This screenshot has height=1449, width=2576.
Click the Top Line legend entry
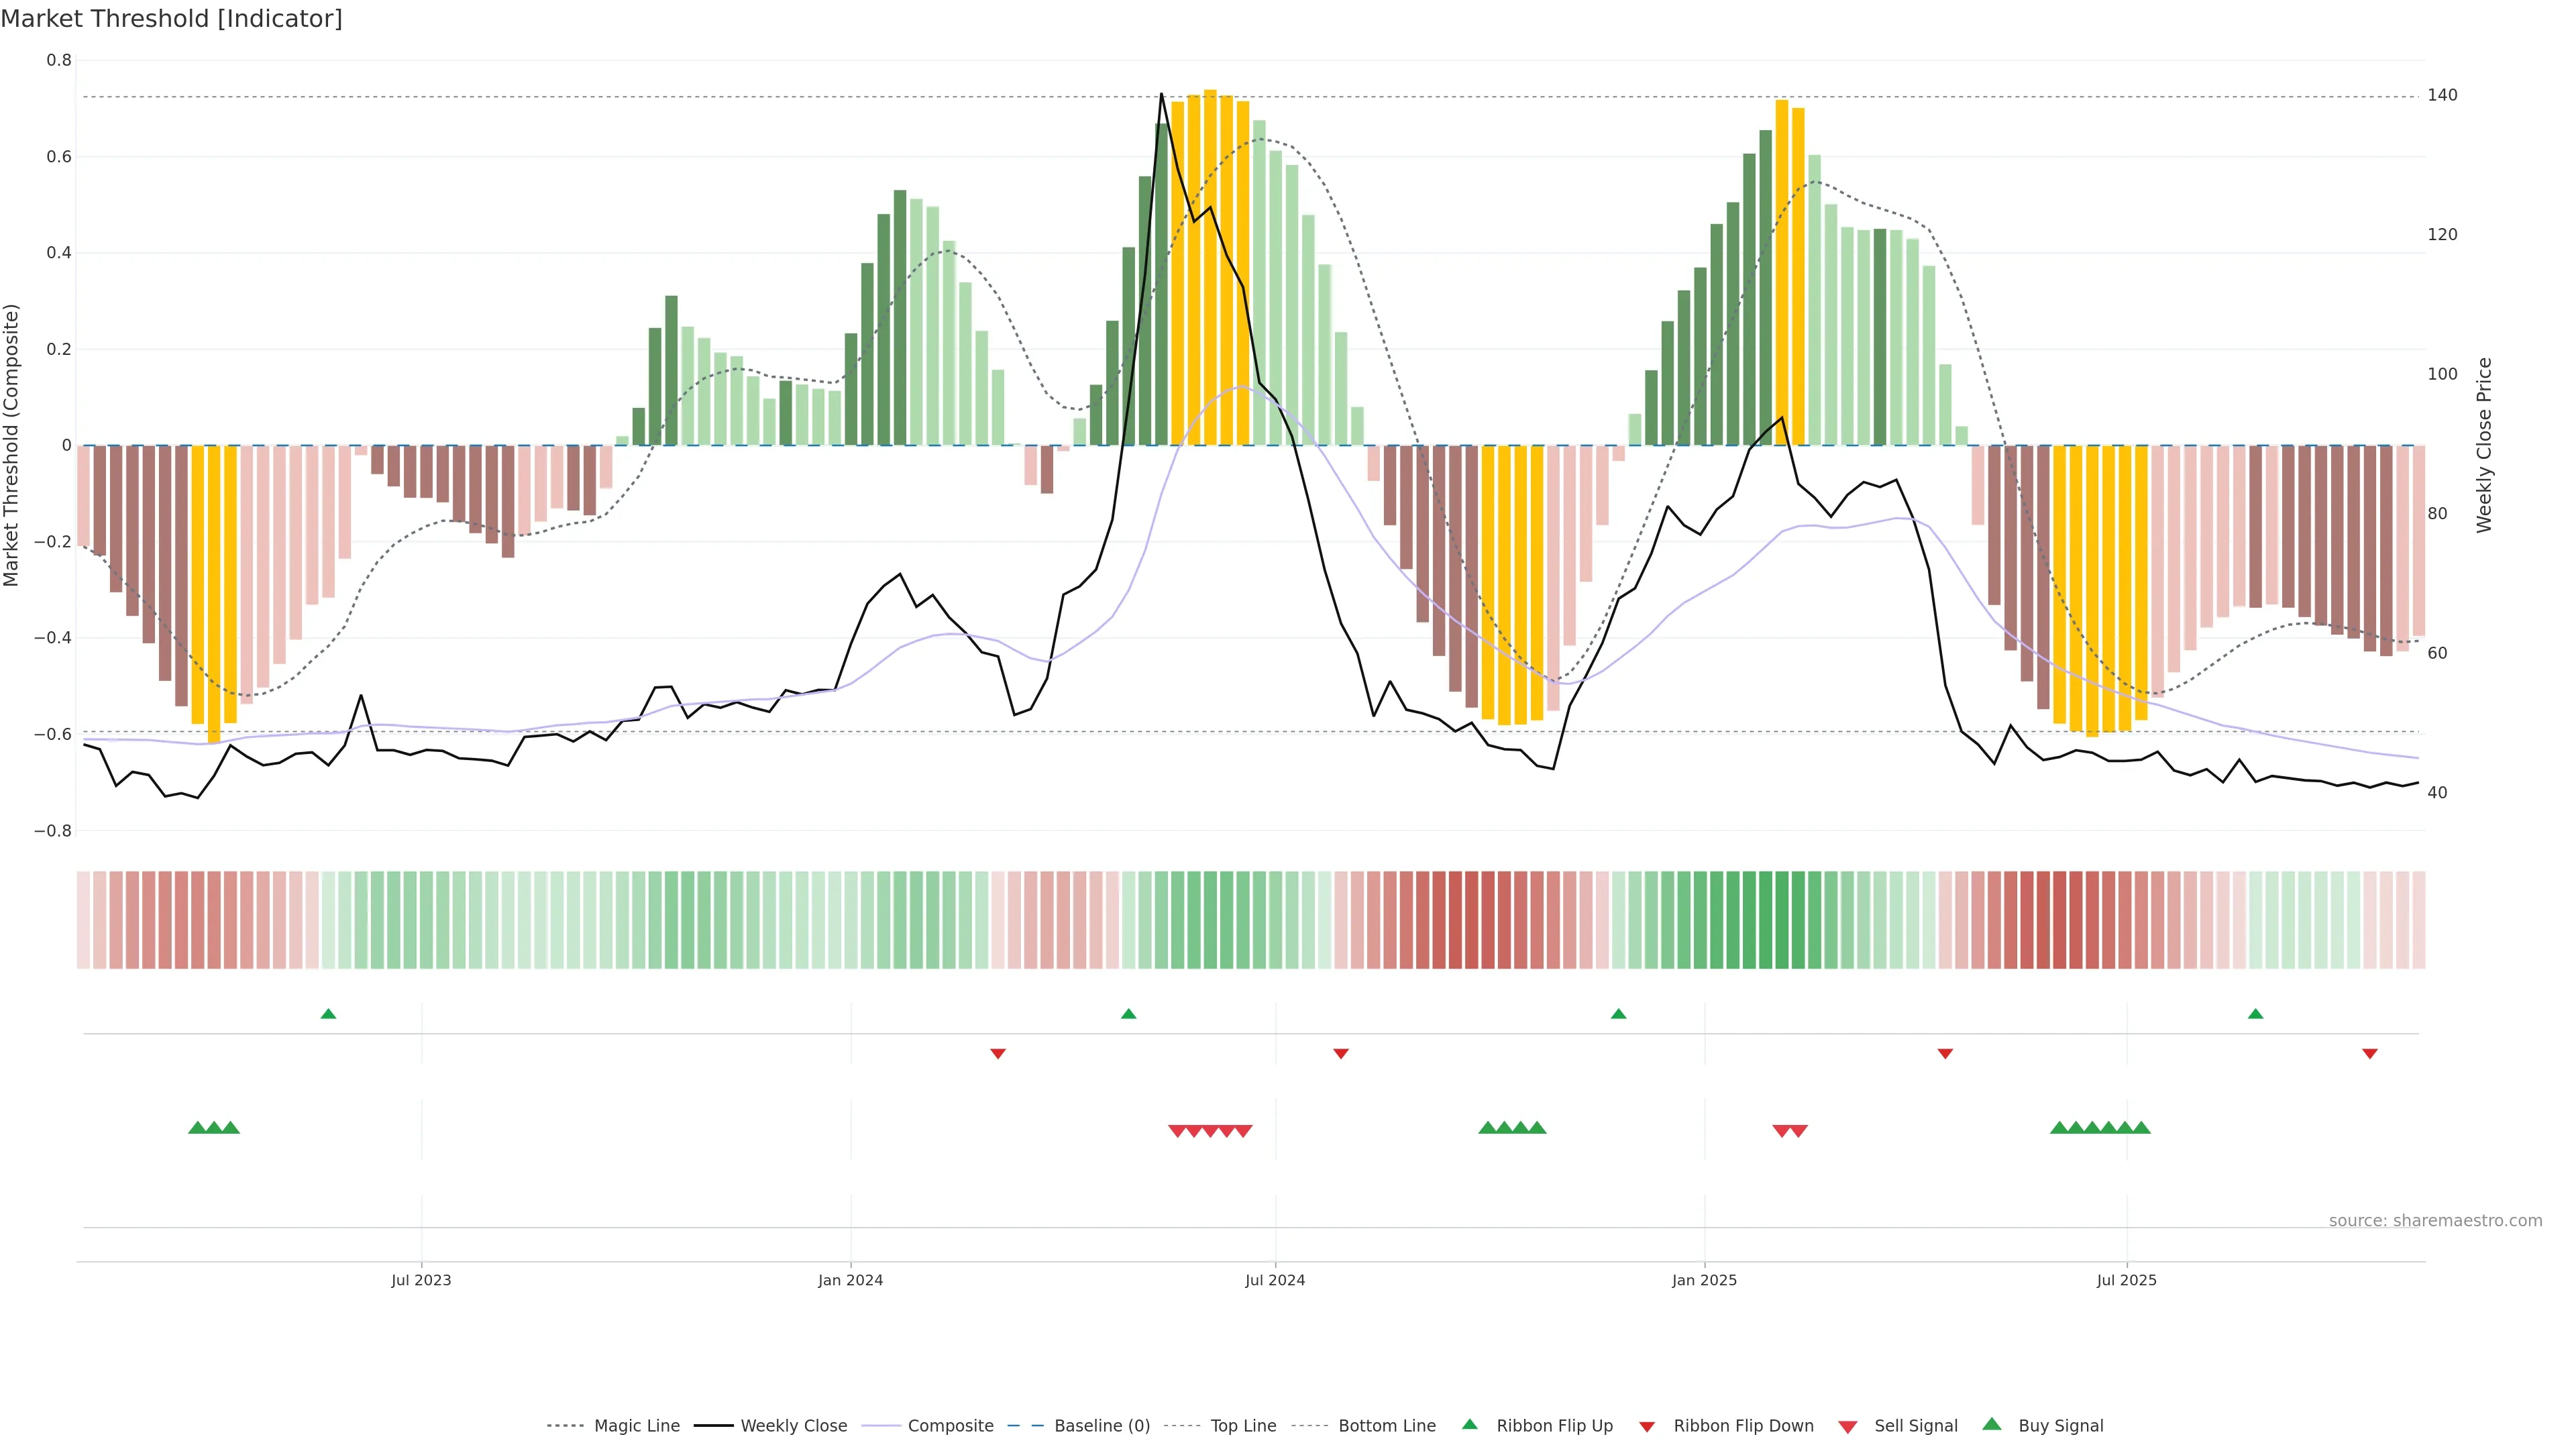point(1243,1425)
